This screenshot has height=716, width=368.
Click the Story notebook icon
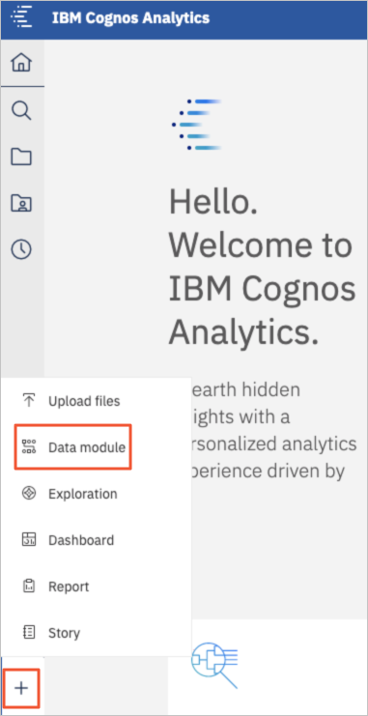tap(29, 633)
